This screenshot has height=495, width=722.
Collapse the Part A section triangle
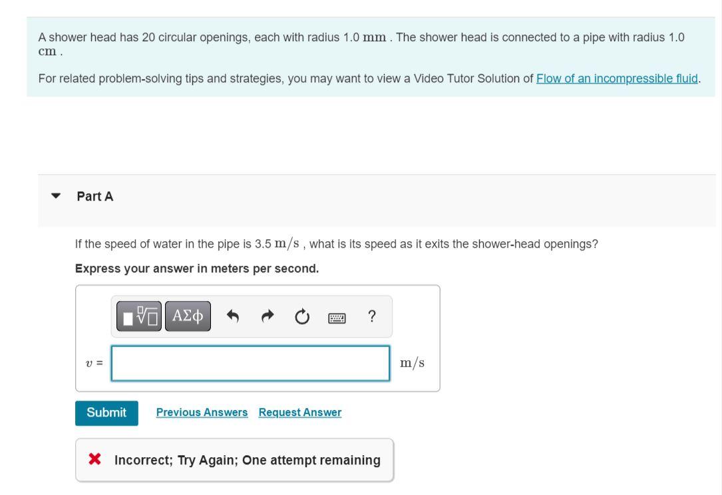[x=56, y=196]
